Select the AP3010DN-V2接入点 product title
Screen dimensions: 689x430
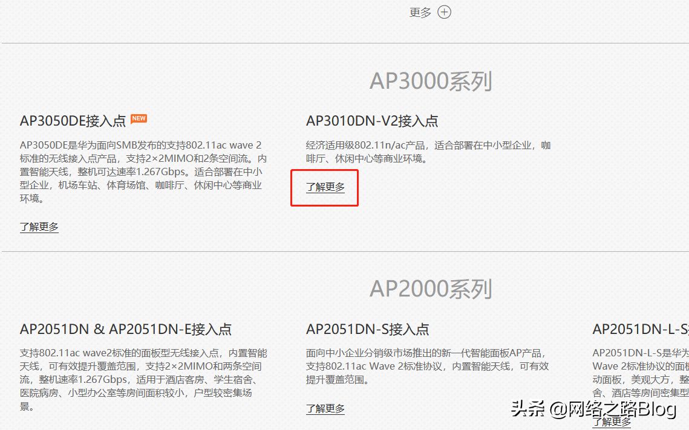pyautogui.click(x=372, y=121)
